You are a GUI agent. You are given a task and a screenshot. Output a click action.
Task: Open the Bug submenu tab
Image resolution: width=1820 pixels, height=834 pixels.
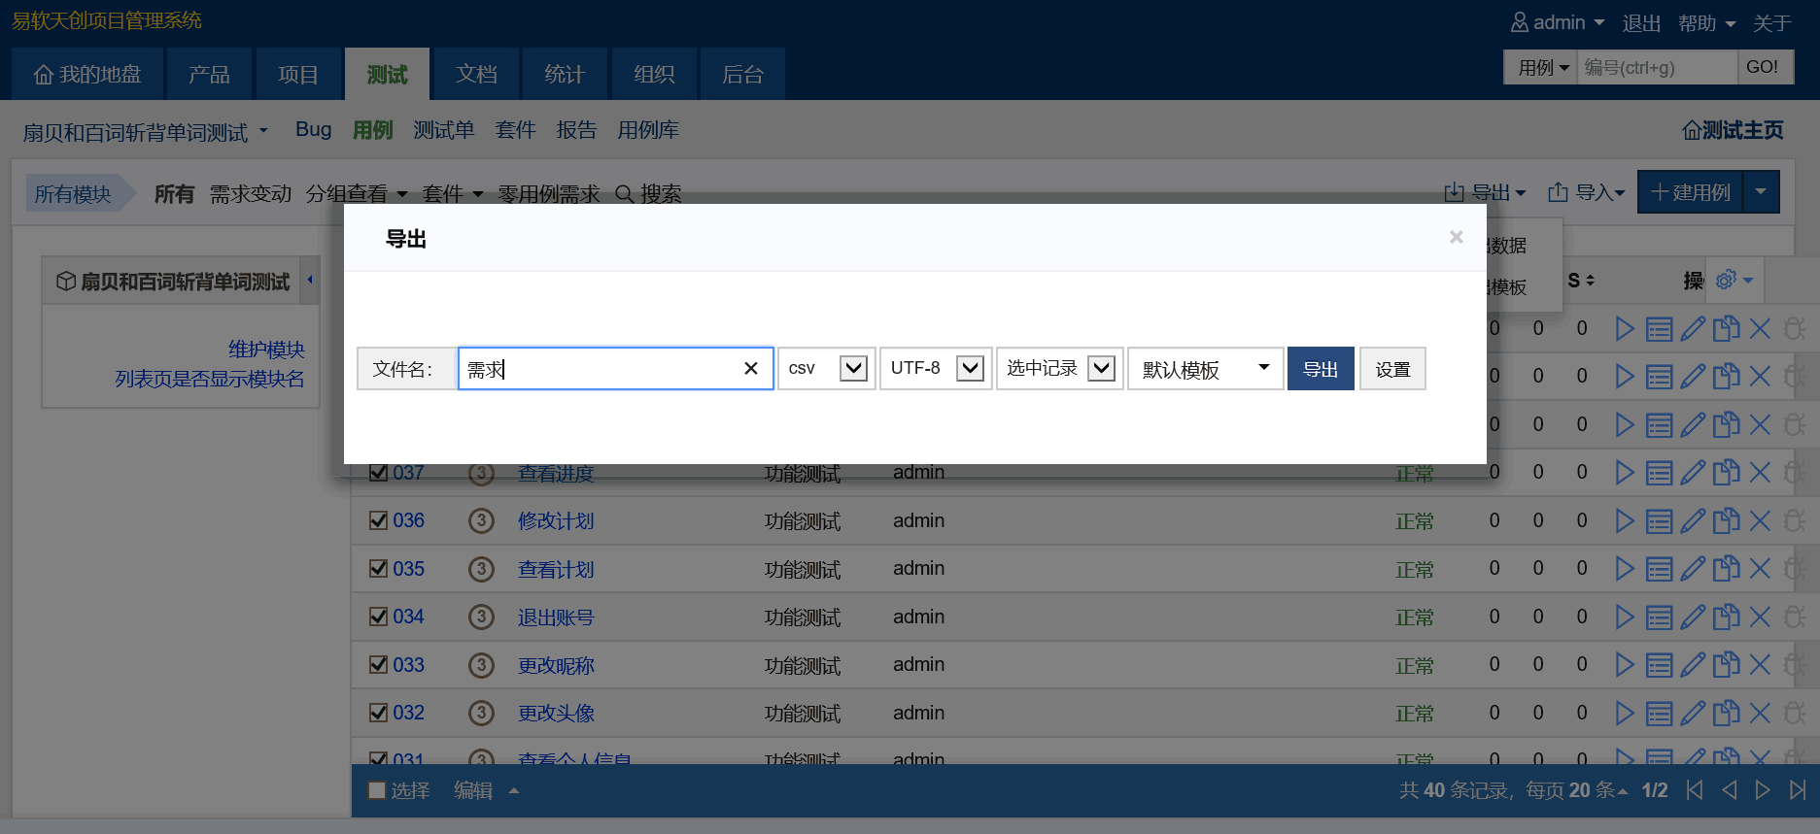pos(313,130)
